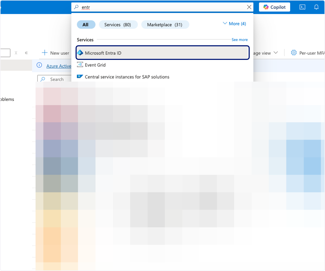The height and width of the screenshot is (271, 325).
Task: Click See more under Services
Action: click(x=240, y=40)
